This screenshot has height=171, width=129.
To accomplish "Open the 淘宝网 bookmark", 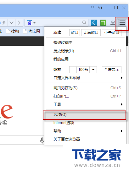I will point(31,31).
